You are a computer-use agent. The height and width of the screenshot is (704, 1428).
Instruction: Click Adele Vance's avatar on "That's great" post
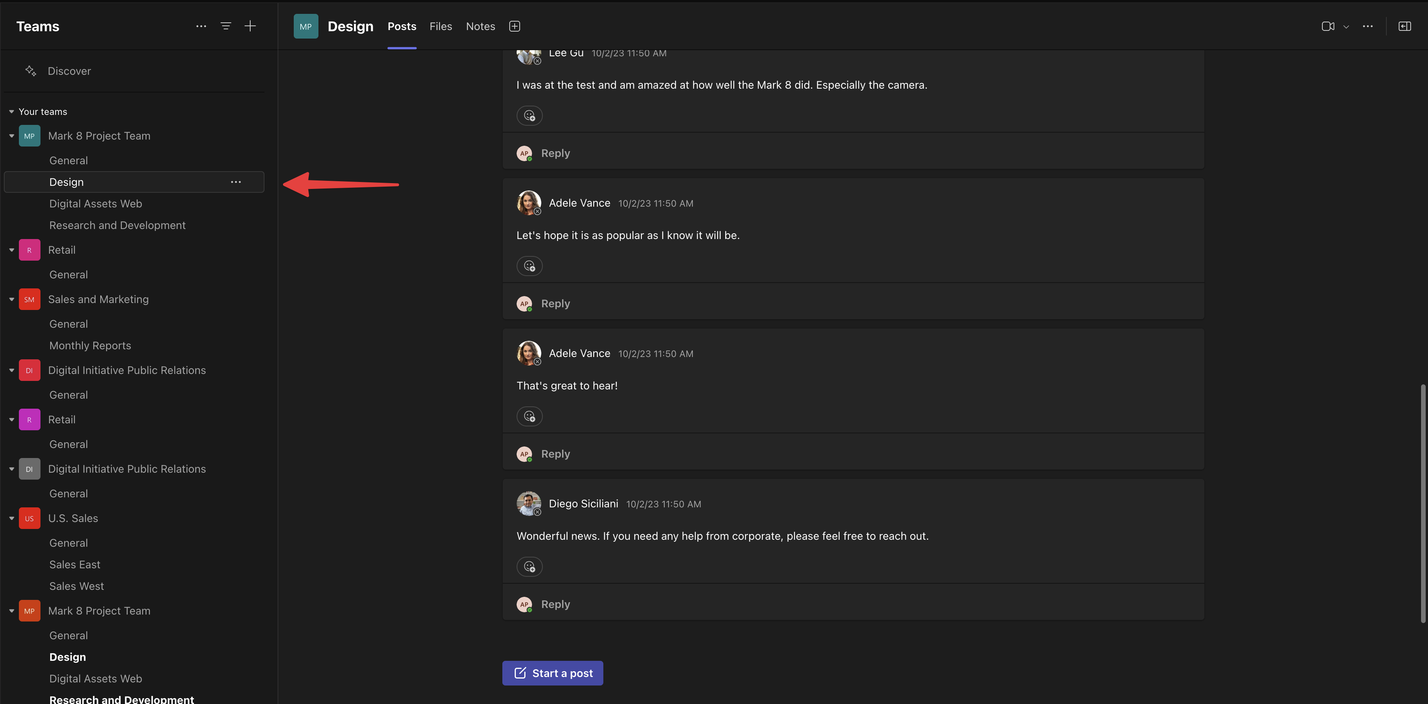click(x=528, y=353)
